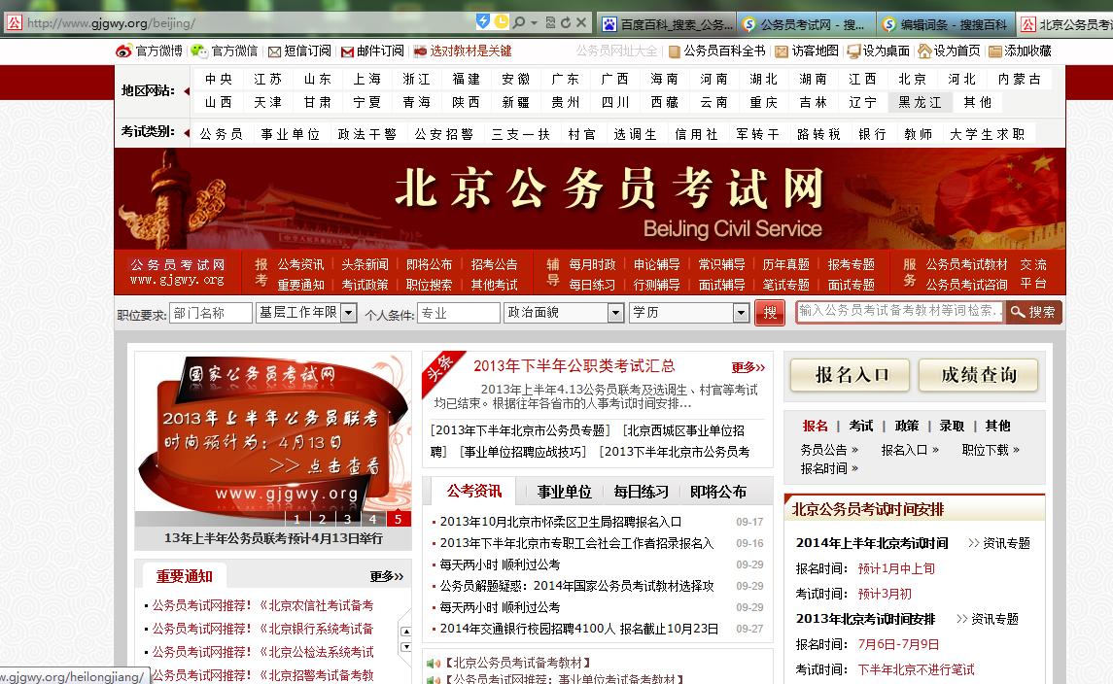Screen dimensions: 1113x684
Task: Select slide number 3 in banner carousel
Action: pos(347,520)
